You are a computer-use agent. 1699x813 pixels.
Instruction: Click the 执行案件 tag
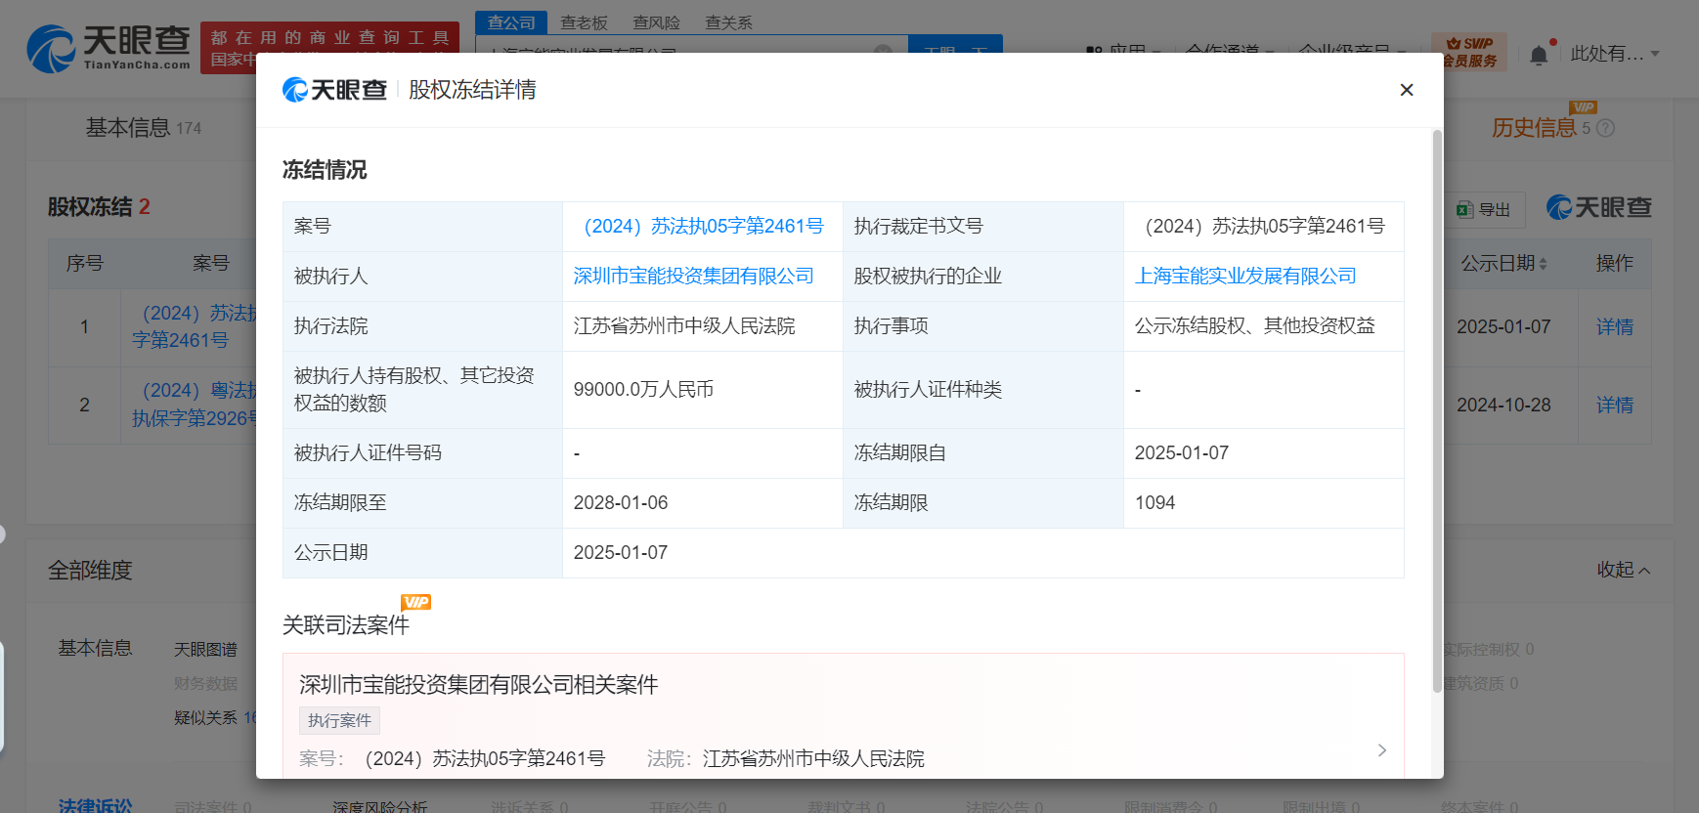(339, 720)
